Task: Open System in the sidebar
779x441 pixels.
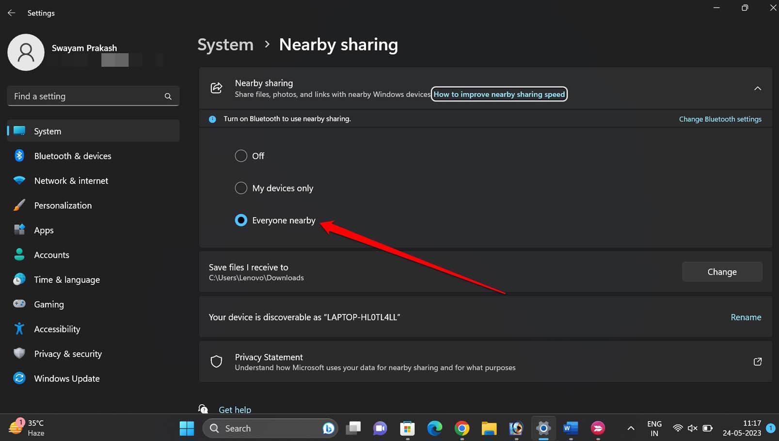Action: pyautogui.click(x=93, y=131)
